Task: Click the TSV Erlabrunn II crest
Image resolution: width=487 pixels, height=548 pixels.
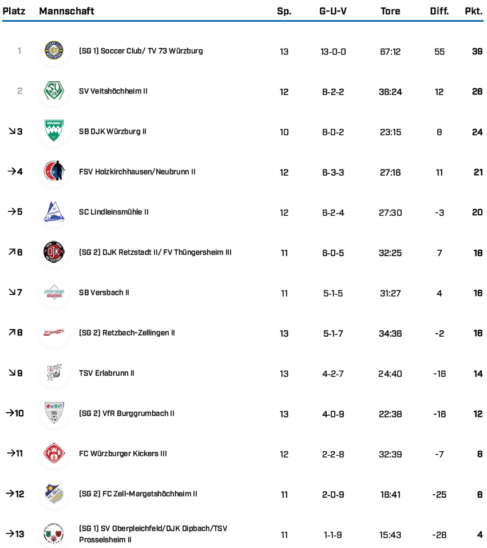Action: (54, 373)
